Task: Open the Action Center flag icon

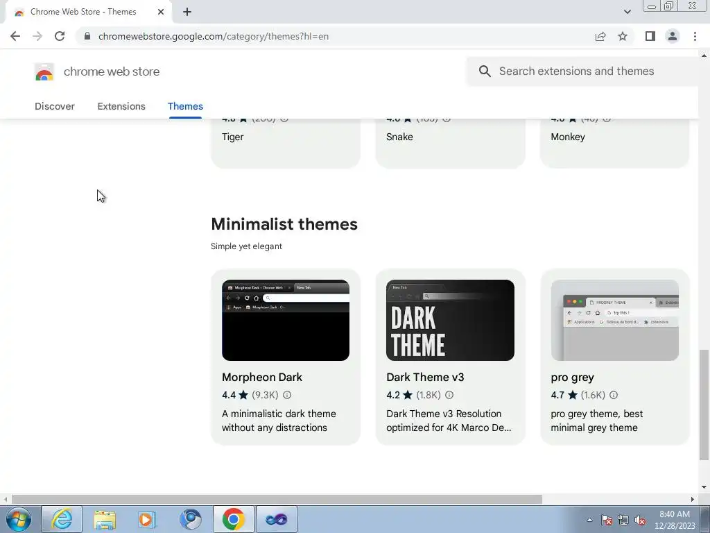Action: tap(607, 521)
